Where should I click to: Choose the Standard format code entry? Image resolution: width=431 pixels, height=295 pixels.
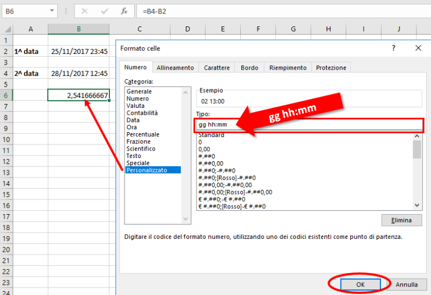(x=211, y=135)
